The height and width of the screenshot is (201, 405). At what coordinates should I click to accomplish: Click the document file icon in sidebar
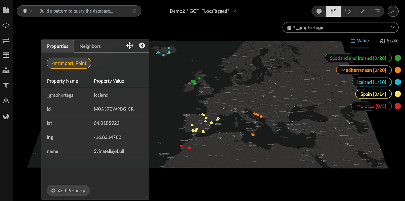coord(6,10)
